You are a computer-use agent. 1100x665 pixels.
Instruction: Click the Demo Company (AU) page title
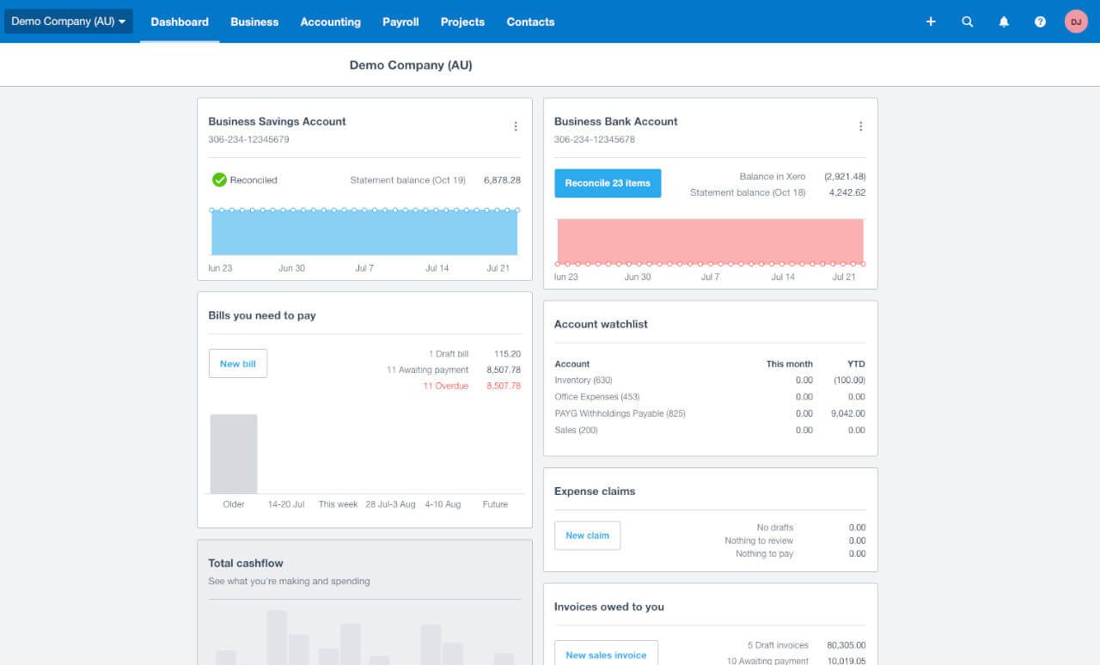coord(411,65)
